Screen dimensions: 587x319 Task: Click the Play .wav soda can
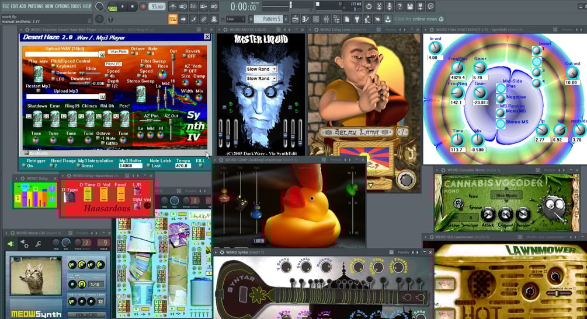point(38,74)
